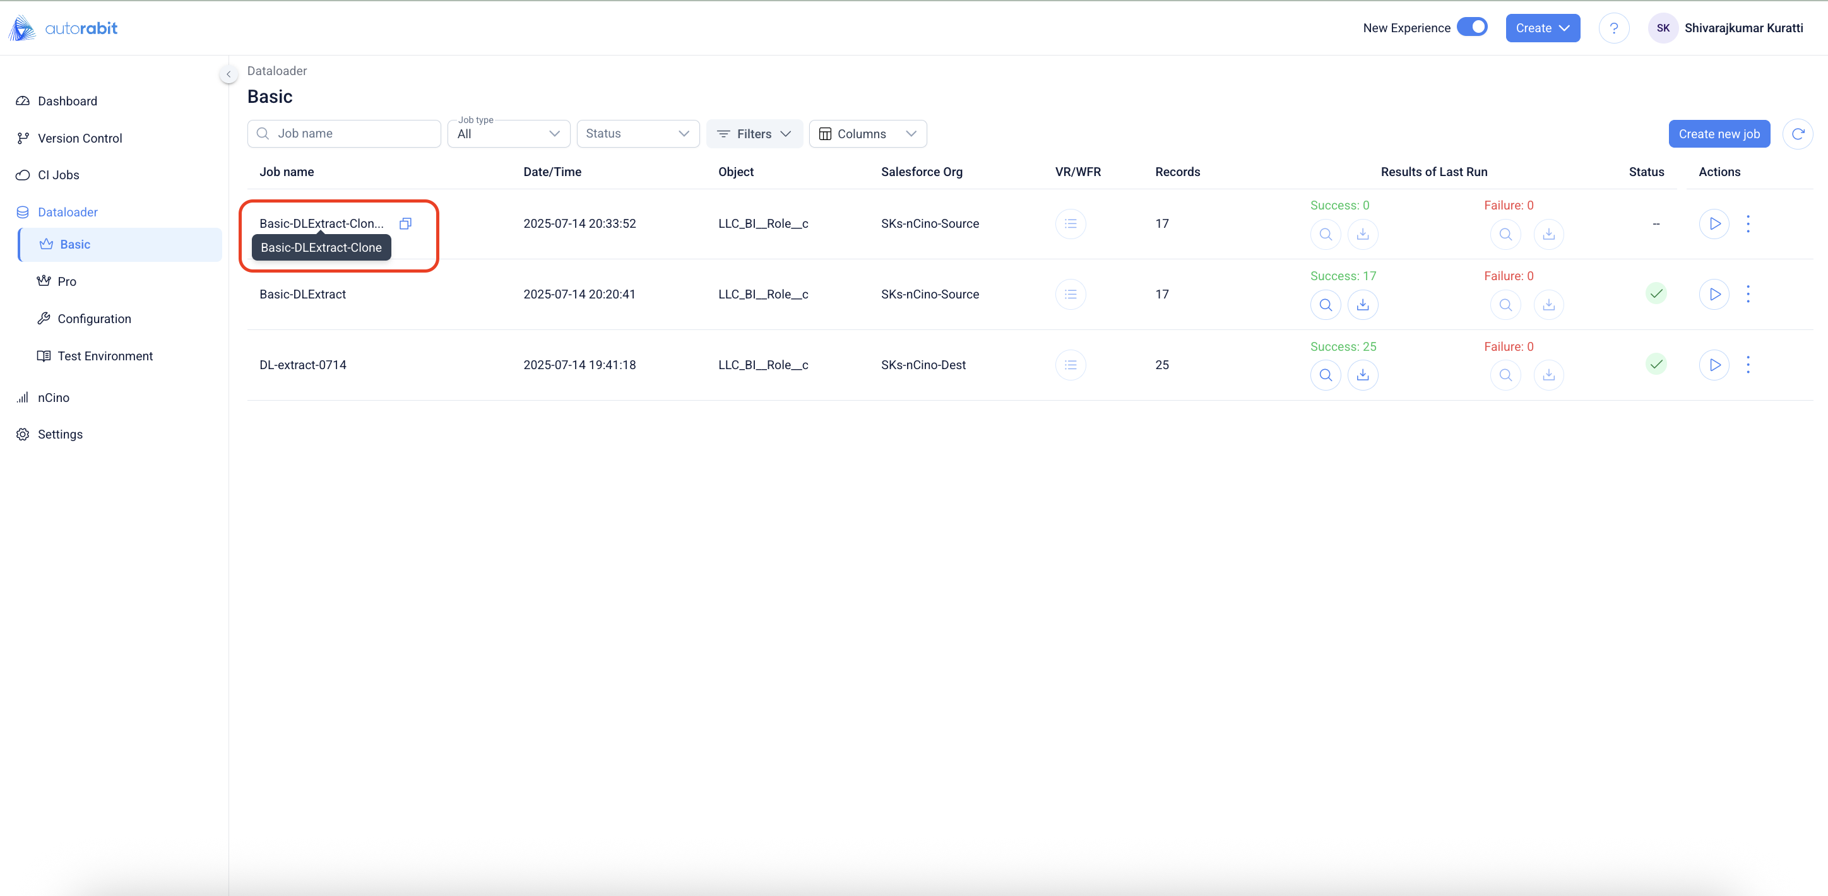View success records for DL-extract-0714
Viewport: 1828px width, 896px height.
[1325, 375]
